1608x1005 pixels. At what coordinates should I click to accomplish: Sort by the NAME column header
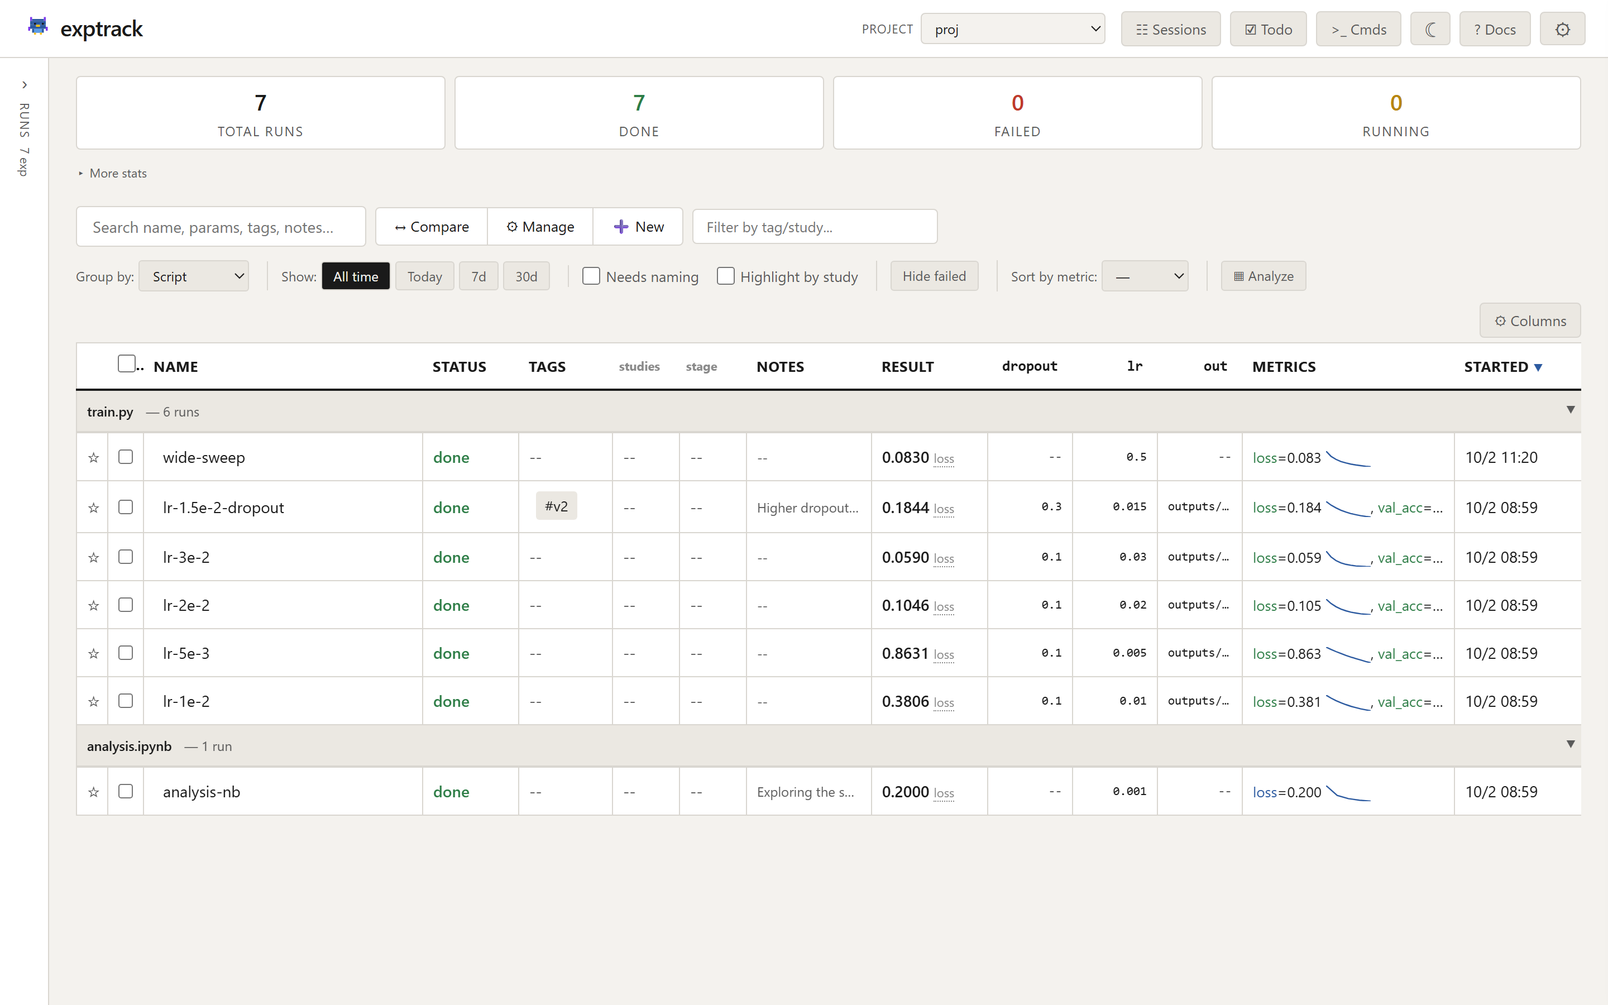coord(175,367)
